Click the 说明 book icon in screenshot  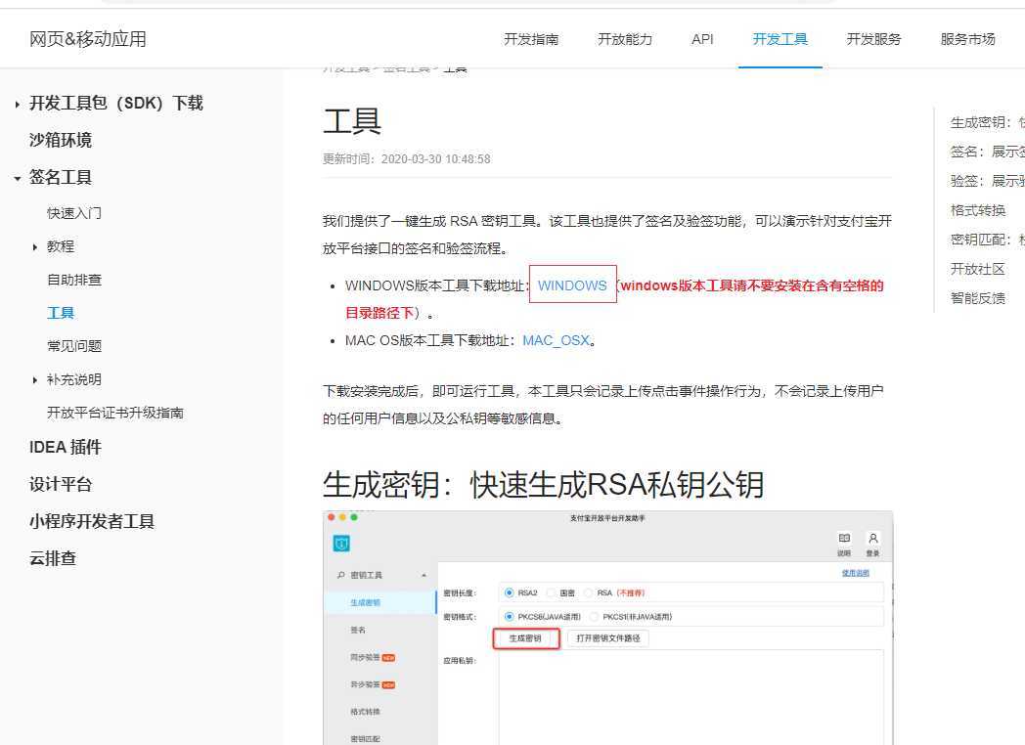844,538
